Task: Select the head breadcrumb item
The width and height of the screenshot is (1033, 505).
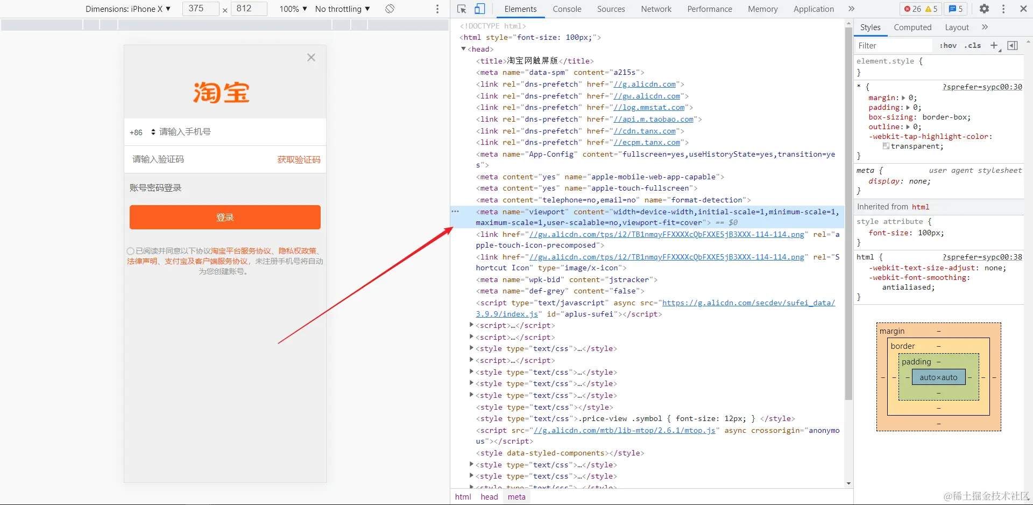Action: point(489,497)
